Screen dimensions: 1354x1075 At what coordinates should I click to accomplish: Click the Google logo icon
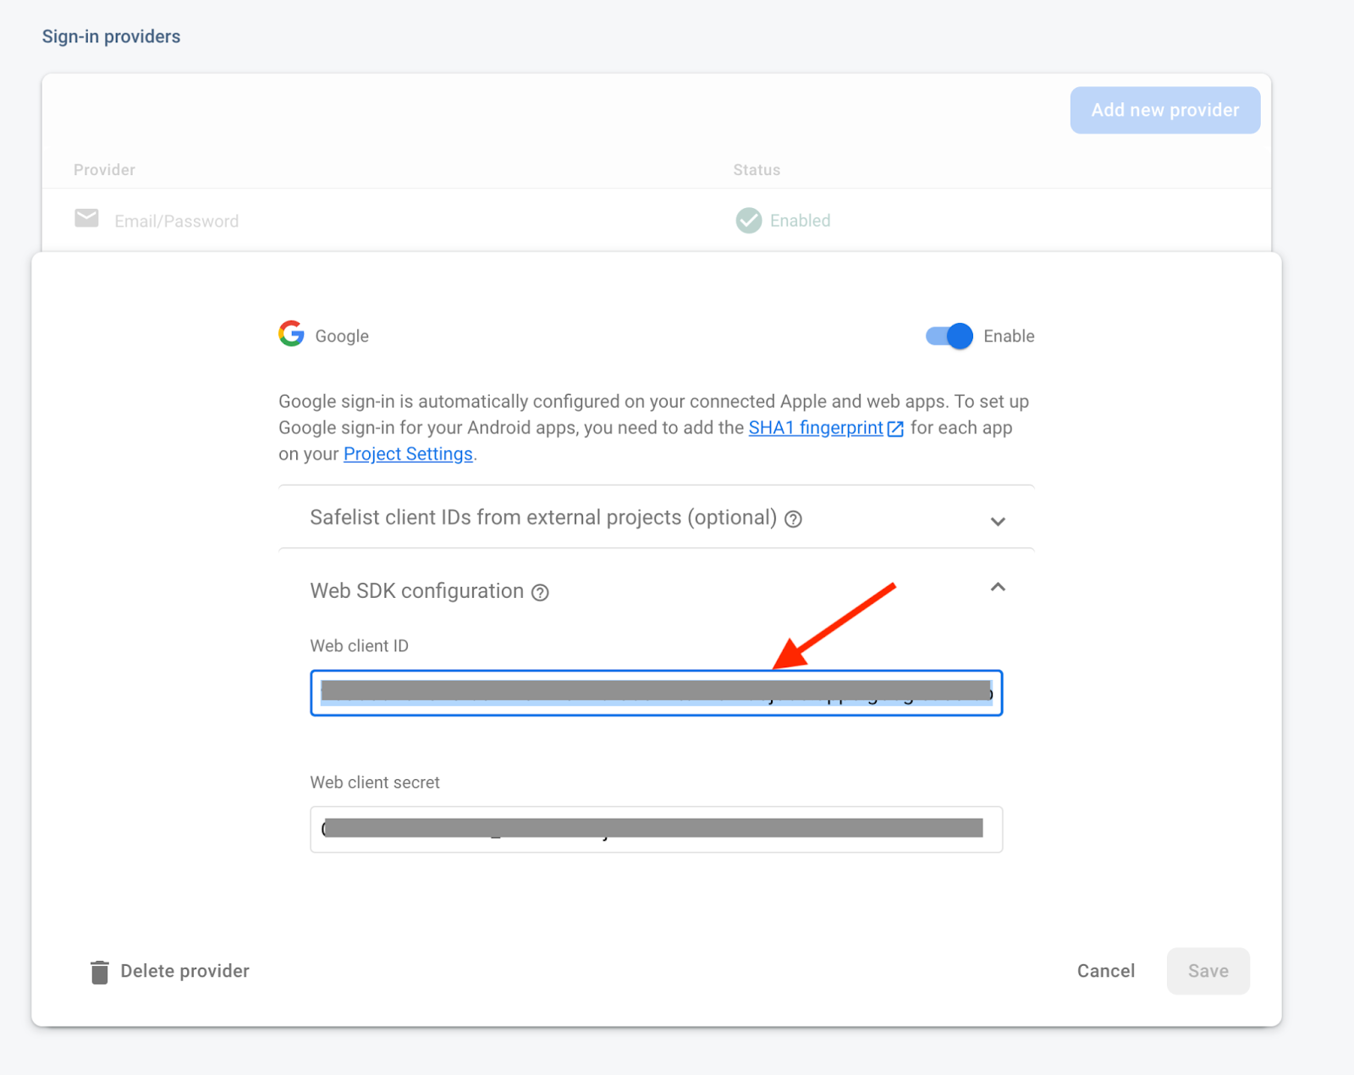pos(291,335)
